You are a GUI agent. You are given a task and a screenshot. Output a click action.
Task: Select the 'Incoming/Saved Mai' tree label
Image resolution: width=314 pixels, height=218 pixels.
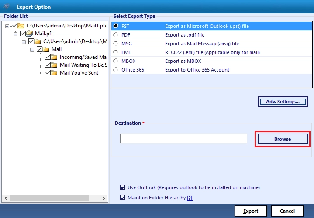tap(84, 57)
